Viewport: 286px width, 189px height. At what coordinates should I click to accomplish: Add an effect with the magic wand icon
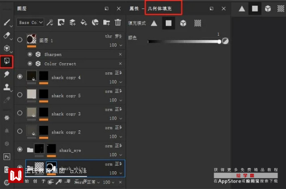(50, 22)
